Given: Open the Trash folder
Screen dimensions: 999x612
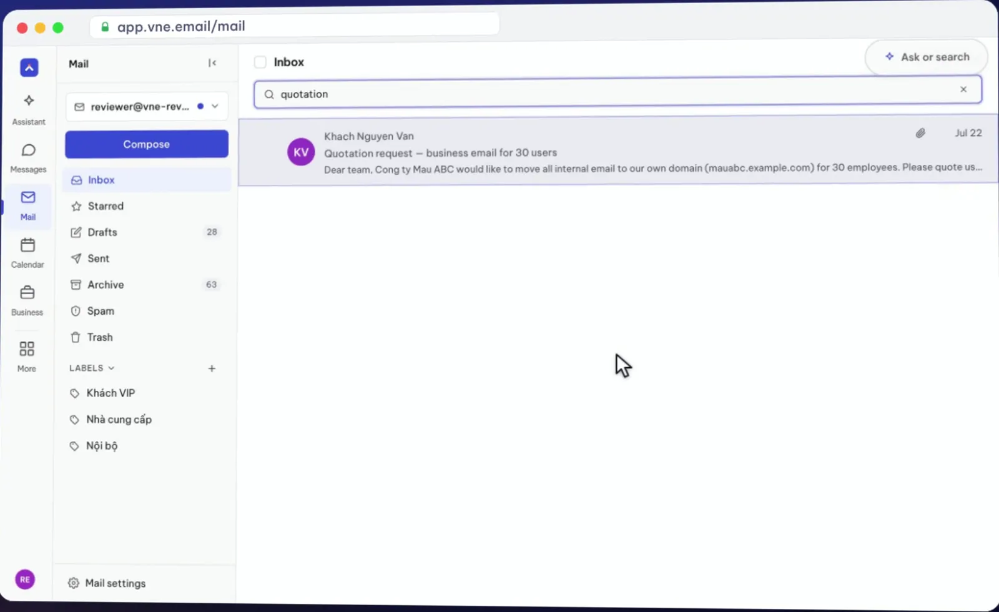Looking at the screenshot, I should (147, 337).
